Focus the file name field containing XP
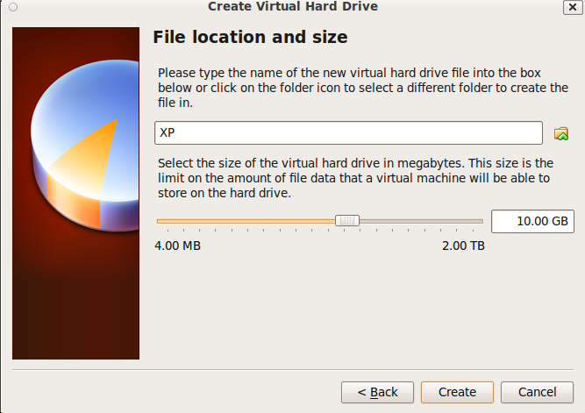Screen dimensions: 585x413 coord(348,132)
